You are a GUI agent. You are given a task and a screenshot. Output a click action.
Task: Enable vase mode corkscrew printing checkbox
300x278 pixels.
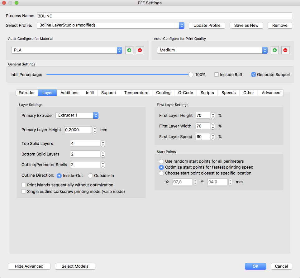coord(24,191)
